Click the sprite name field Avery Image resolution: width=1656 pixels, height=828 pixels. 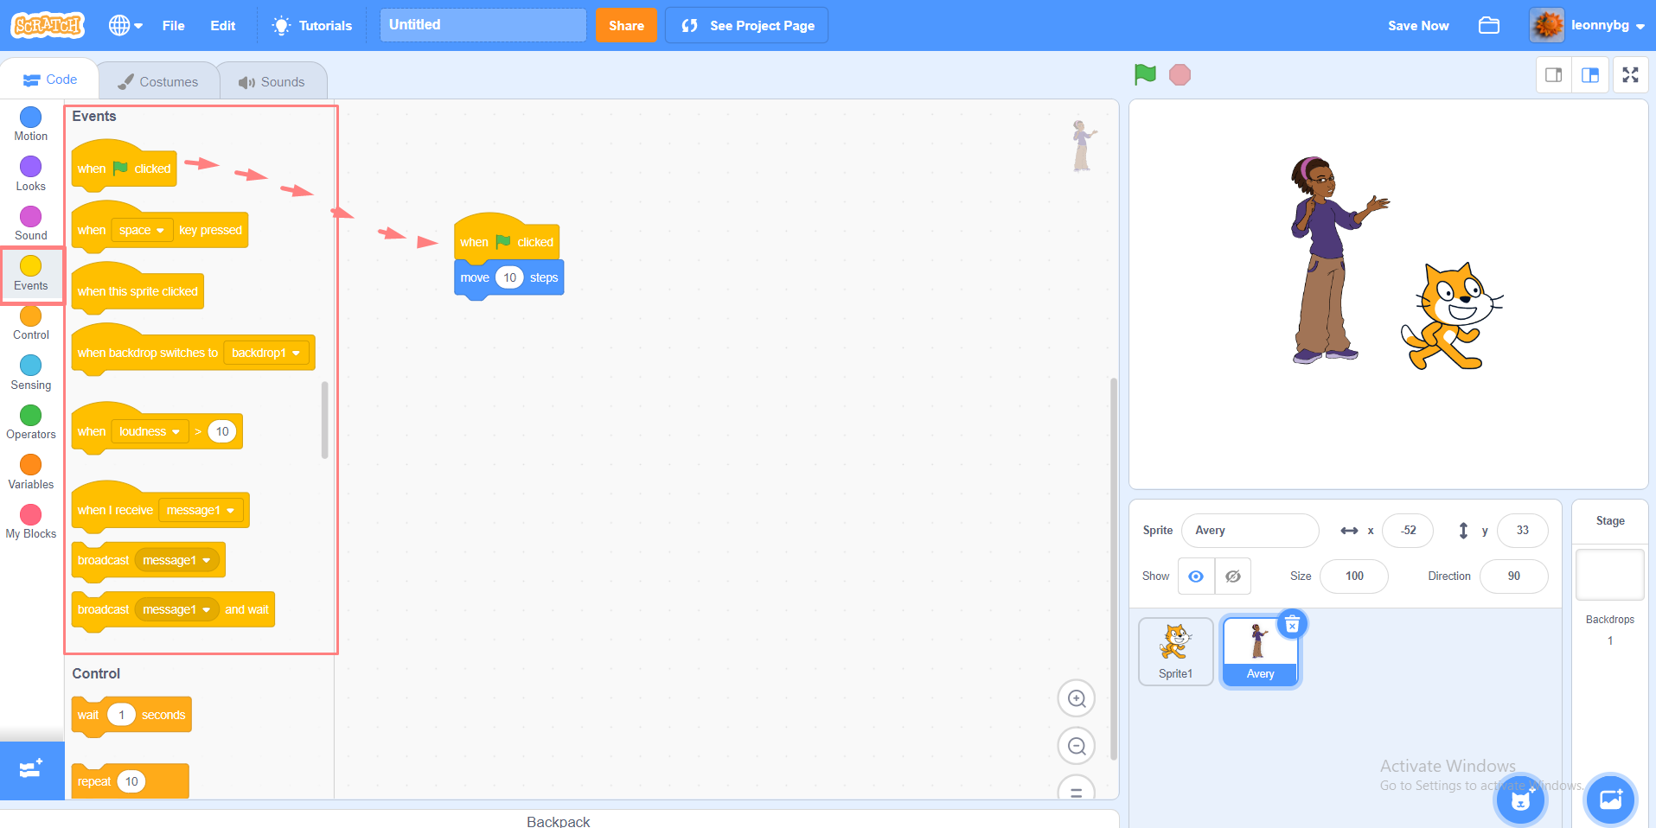[x=1250, y=530]
